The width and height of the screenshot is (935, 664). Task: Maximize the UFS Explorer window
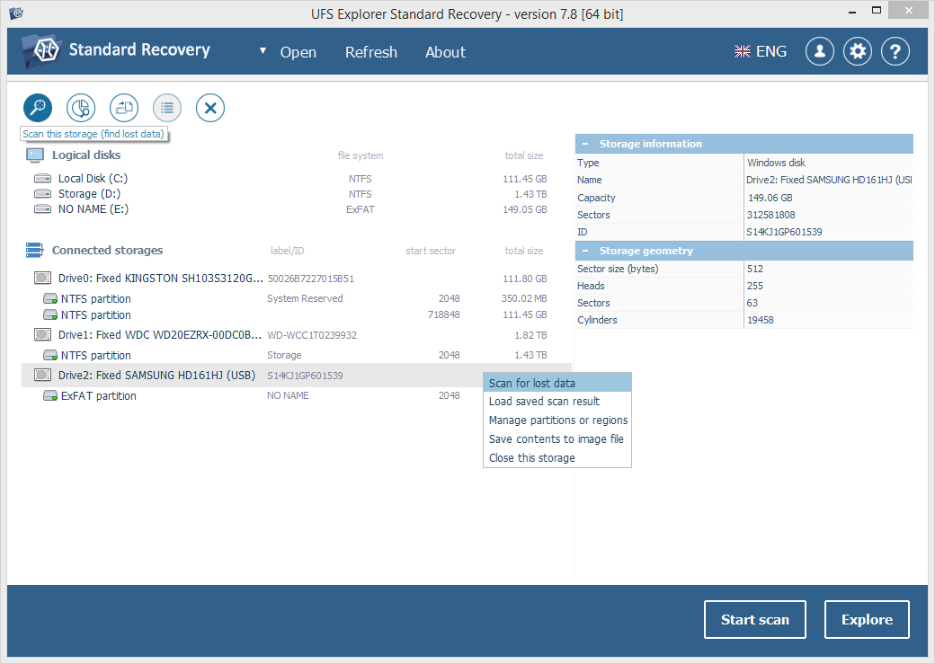pos(876,11)
